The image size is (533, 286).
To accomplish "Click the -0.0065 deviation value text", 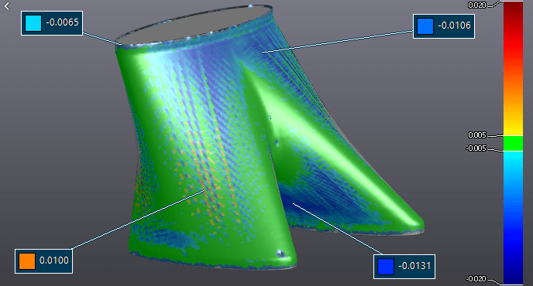I will [x=62, y=22].
